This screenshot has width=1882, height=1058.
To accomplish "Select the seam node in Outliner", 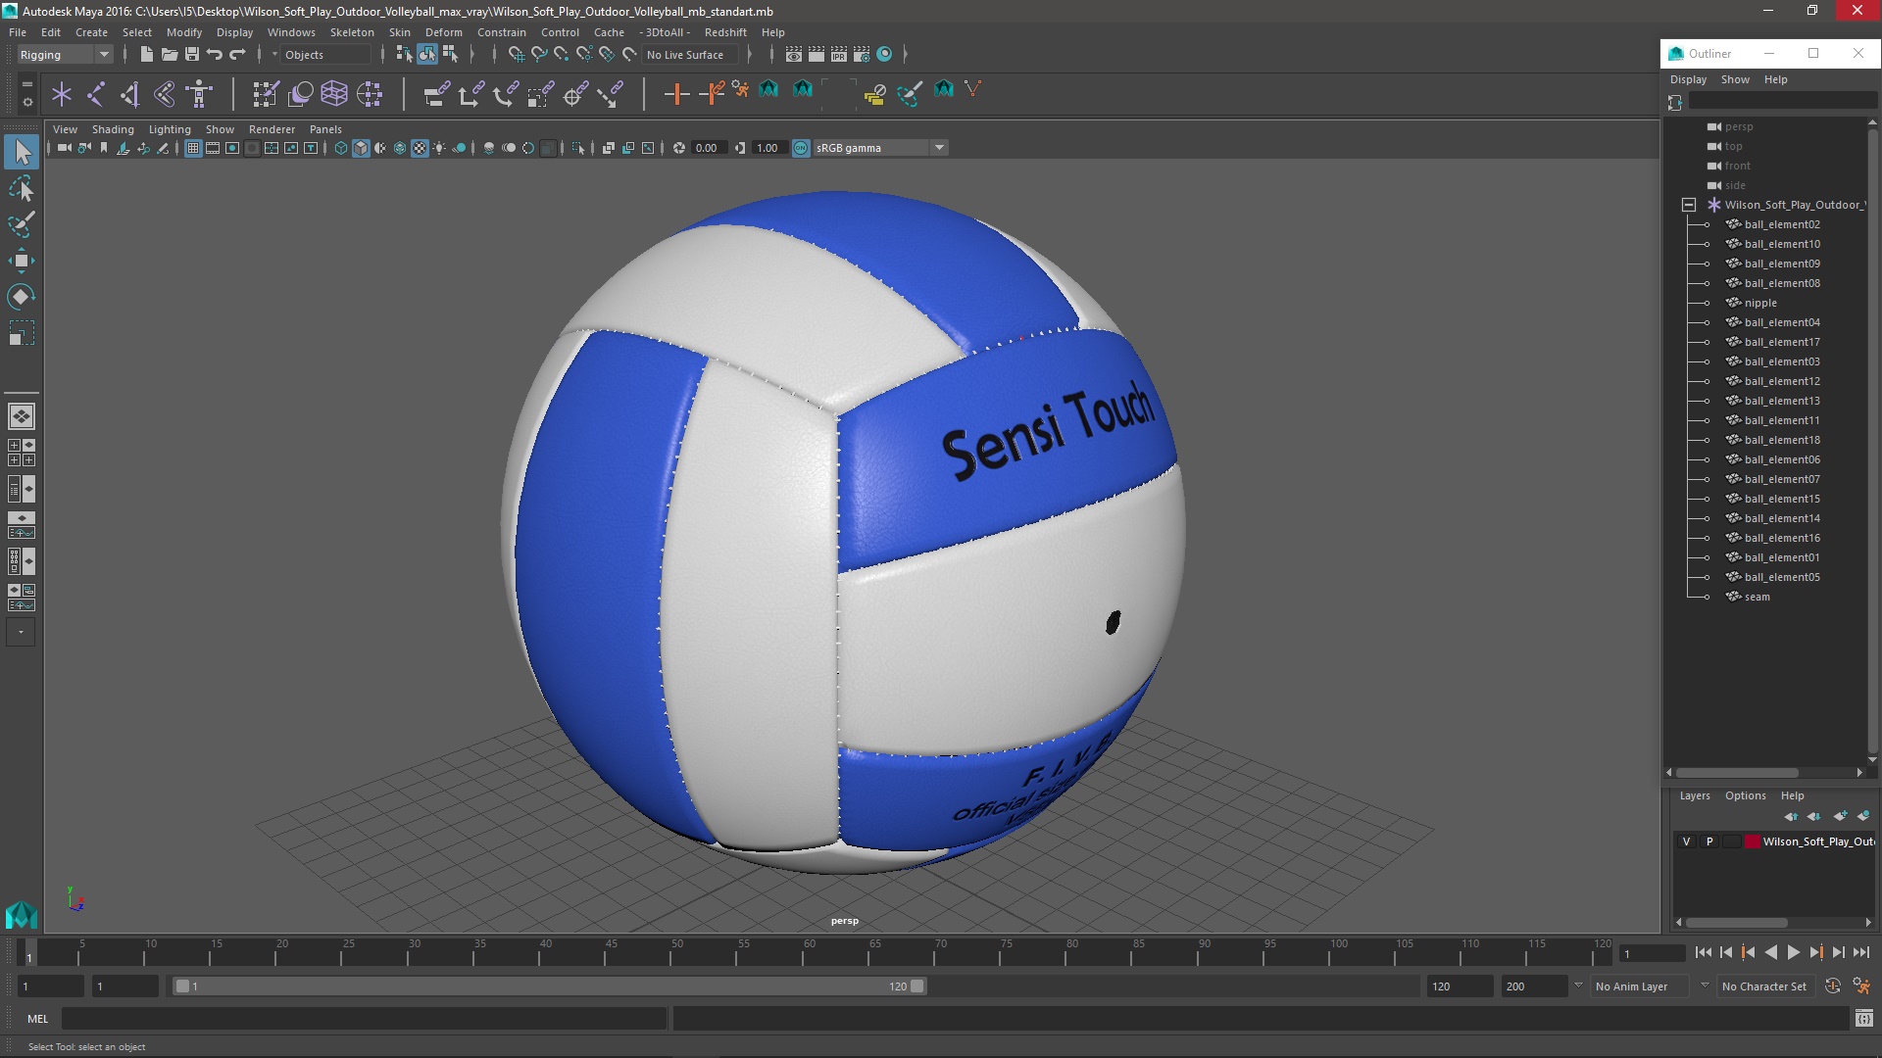I will [1757, 597].
